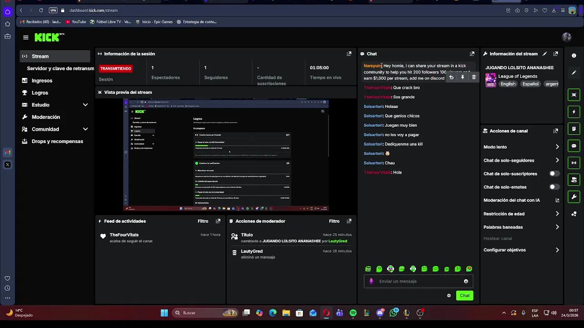Click the TRANSMITIENDO live badge
Image resolution: width=584 pixels, height=328 pixels.
click(116, 68)
